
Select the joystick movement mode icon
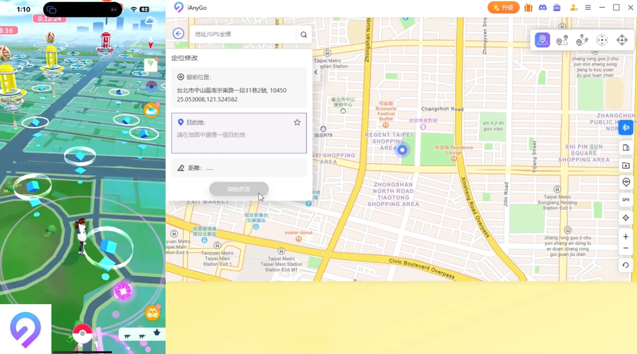[602, 40]
